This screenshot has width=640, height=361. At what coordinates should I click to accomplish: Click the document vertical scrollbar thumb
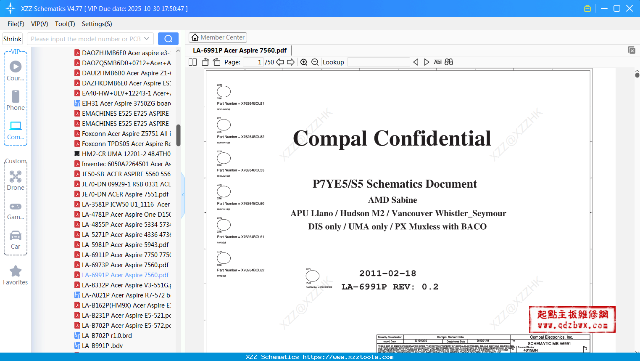637,75
